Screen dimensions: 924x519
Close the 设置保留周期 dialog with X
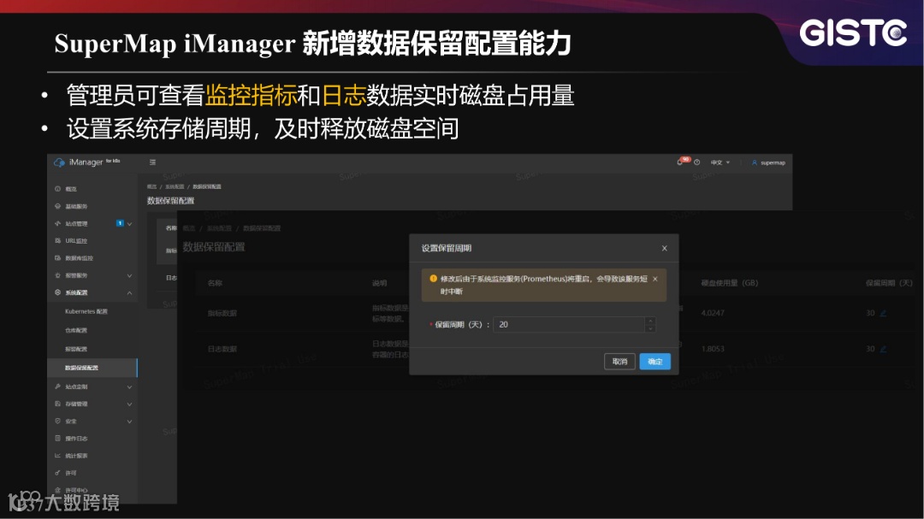click(x=664, y=248)
